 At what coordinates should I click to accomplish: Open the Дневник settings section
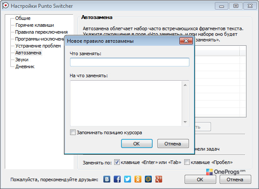[25, 66]
